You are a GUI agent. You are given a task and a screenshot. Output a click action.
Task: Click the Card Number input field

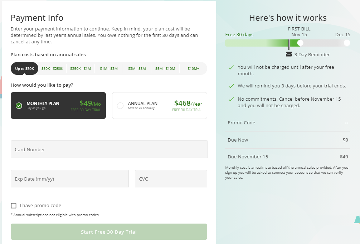109,149
